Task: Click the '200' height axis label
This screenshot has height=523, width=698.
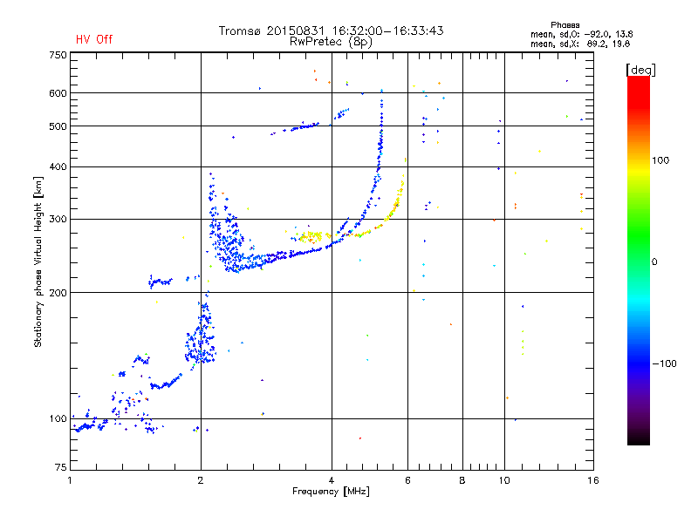Action: 58,293
